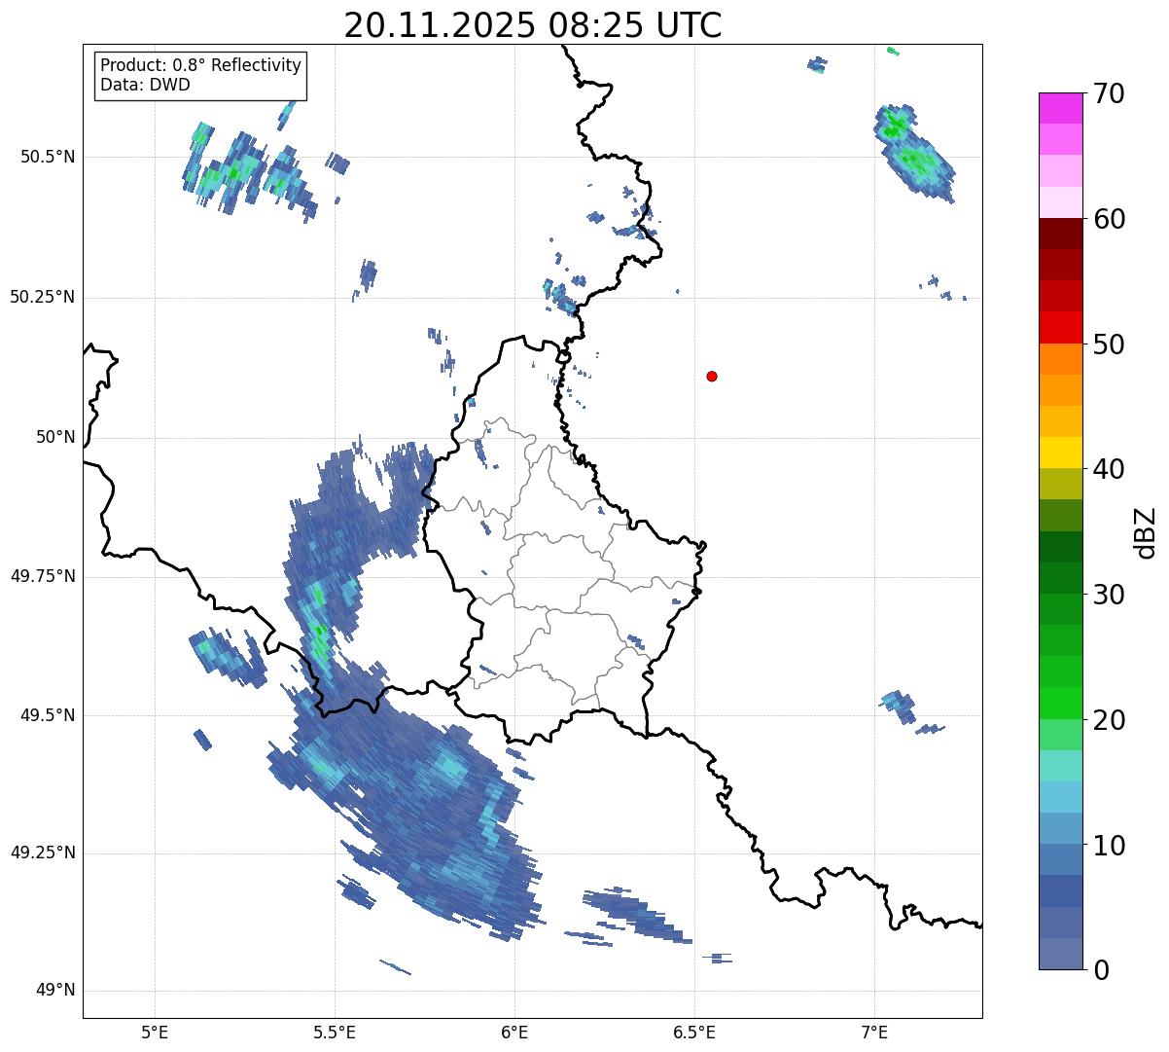This screenshot has height=1052, width=1169.
Task: Click the colorbar tick label 20
Action: tap(1108, 720)
